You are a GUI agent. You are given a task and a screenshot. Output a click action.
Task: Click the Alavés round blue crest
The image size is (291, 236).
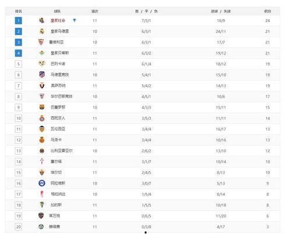click(x=42, y=183)
